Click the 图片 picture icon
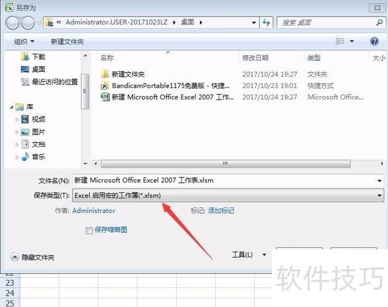This screenshot has height=307, width=388. click(x=25, y=132)
